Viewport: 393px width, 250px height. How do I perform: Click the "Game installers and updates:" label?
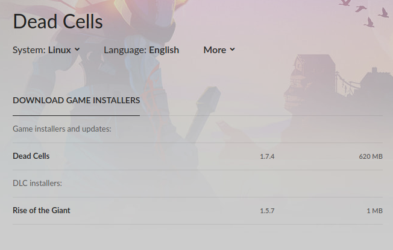(62, 129)
